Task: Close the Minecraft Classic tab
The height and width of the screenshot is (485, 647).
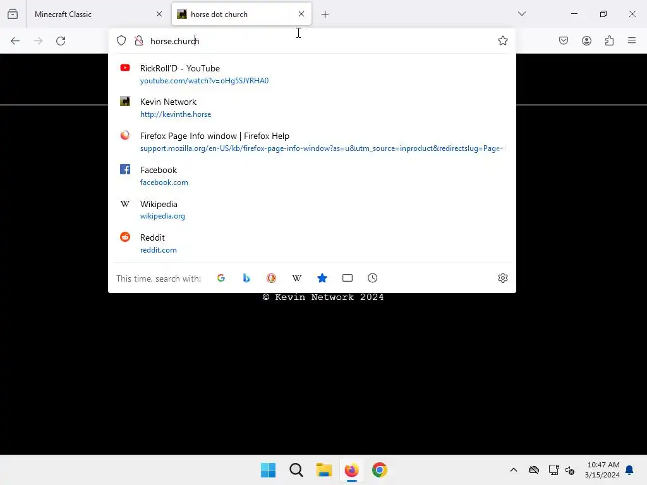Action: 159,14
